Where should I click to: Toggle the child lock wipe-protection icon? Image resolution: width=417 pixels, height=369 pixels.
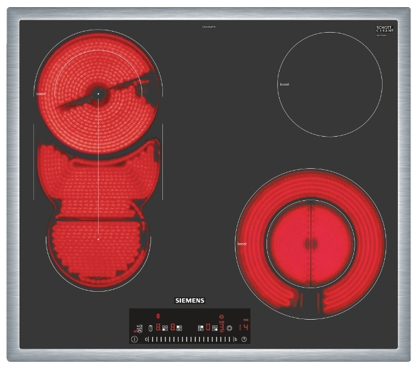point(139,327)
